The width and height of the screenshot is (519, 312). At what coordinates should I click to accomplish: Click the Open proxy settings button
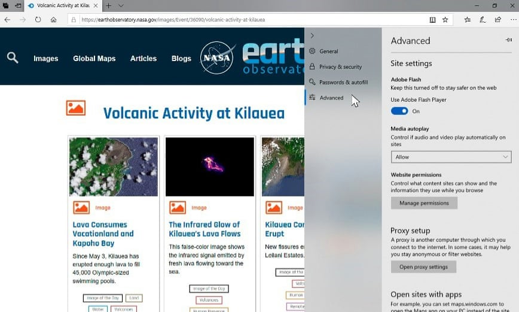[423, 267]
